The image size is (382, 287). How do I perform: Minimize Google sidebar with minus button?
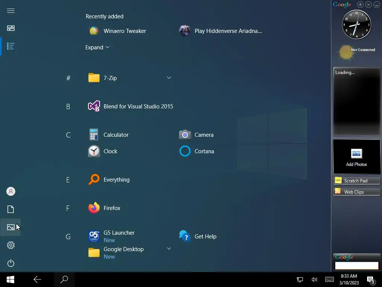point(377,4)
